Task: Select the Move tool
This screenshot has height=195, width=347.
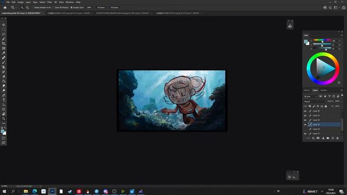Action: [x=4, y=25]
